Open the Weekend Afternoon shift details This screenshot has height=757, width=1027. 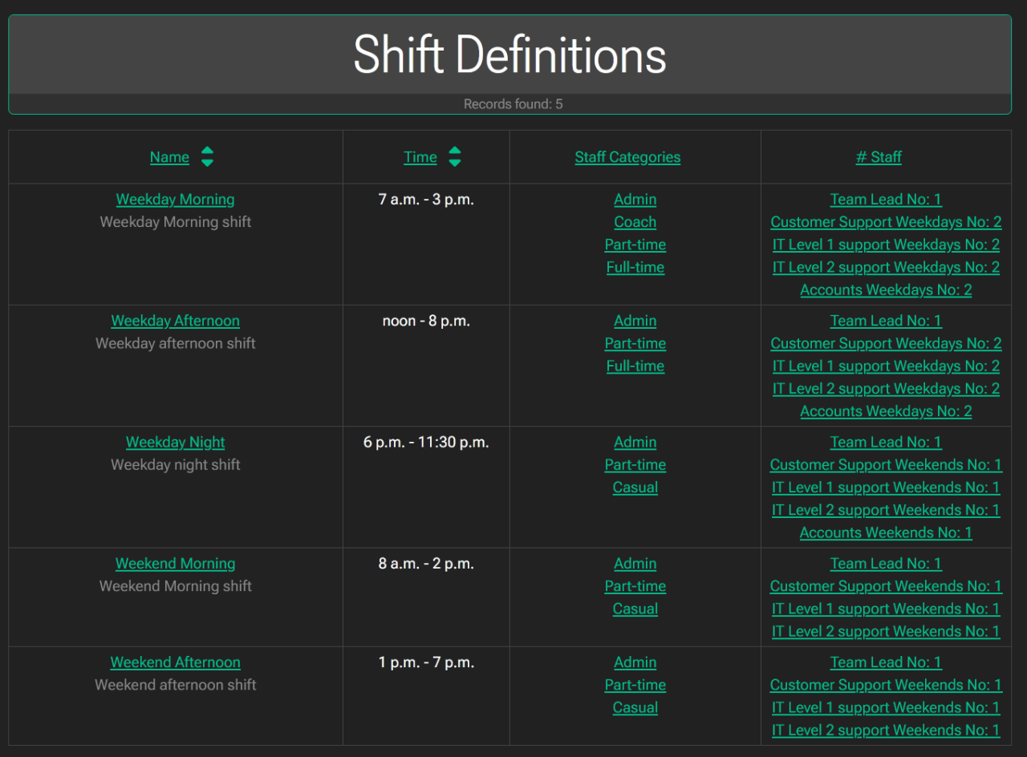coord(175,662)
